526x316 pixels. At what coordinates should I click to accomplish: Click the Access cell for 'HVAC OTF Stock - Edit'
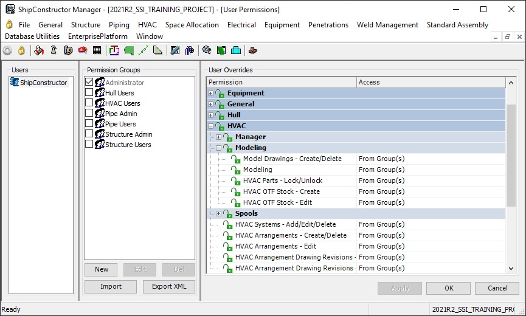tap(431, 203)
